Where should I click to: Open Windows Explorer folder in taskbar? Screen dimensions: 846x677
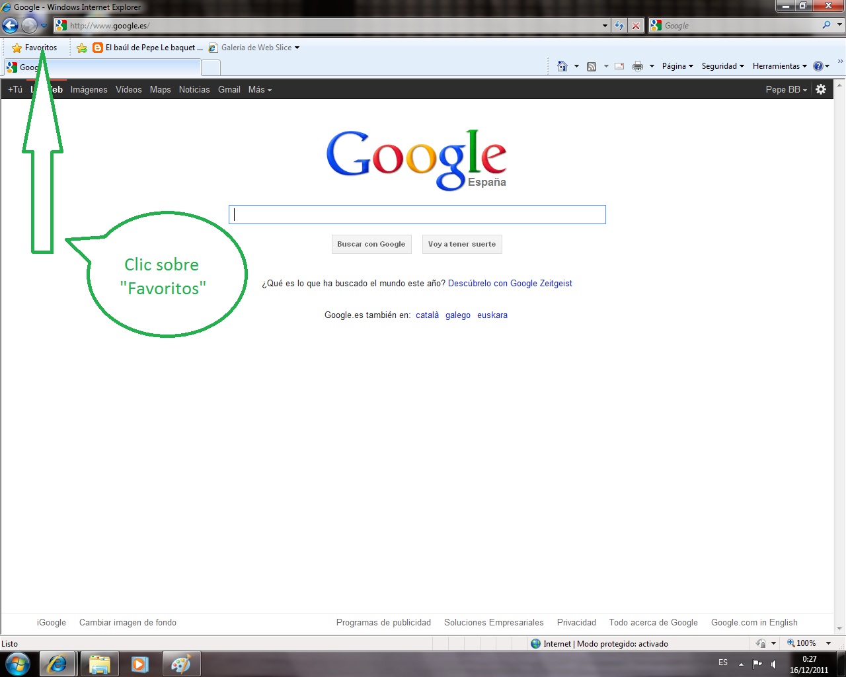pos(99,664)
